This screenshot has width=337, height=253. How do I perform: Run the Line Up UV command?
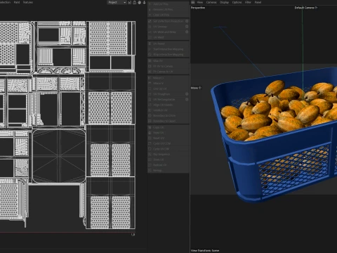[168, 89]
